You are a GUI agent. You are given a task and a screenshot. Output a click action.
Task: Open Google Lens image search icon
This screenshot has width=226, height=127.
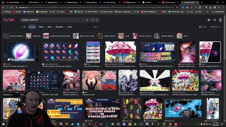click(92, 20)
